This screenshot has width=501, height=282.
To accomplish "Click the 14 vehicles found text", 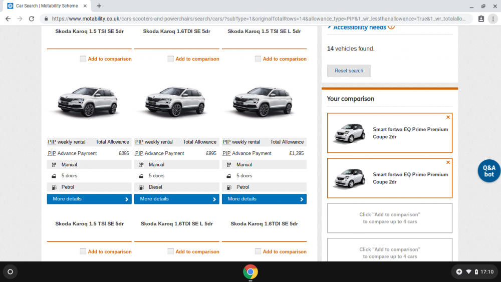I will click(x=351, y=49).
